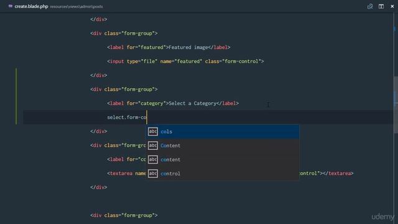
Task: Open changes icon in editor title bar
Action: tap(370, 6)
